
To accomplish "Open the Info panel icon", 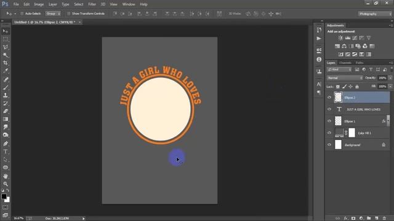I will 319,60.
